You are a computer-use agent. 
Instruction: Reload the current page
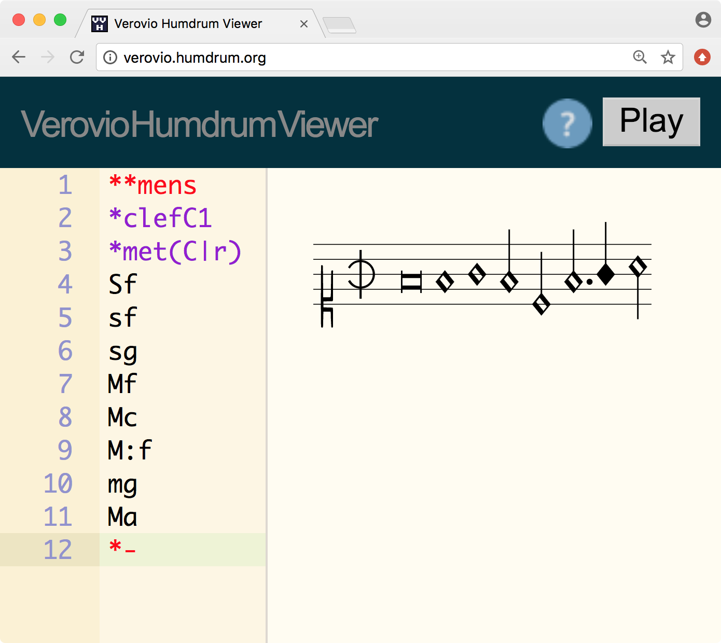77,57
